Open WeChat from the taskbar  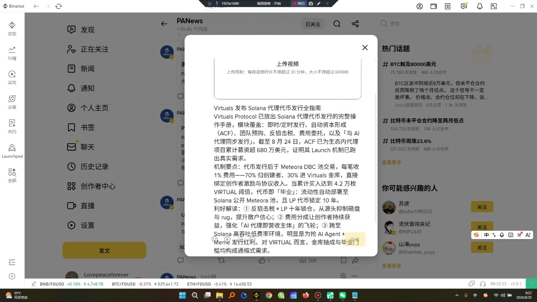click(343, 295)
